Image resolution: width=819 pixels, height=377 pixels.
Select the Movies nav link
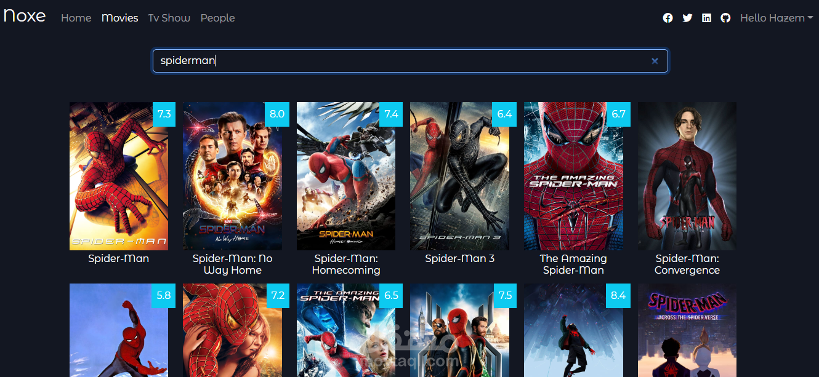(120, 18)
